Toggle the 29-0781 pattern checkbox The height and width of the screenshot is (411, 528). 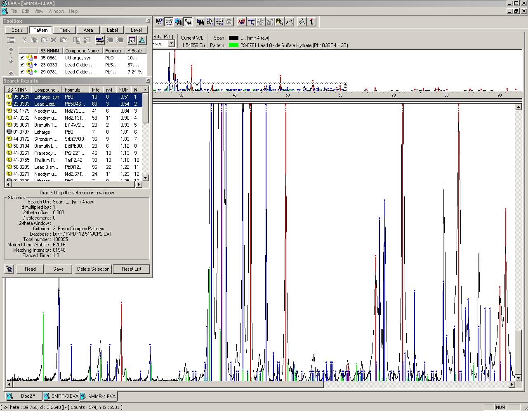click(x=22, y=71)
